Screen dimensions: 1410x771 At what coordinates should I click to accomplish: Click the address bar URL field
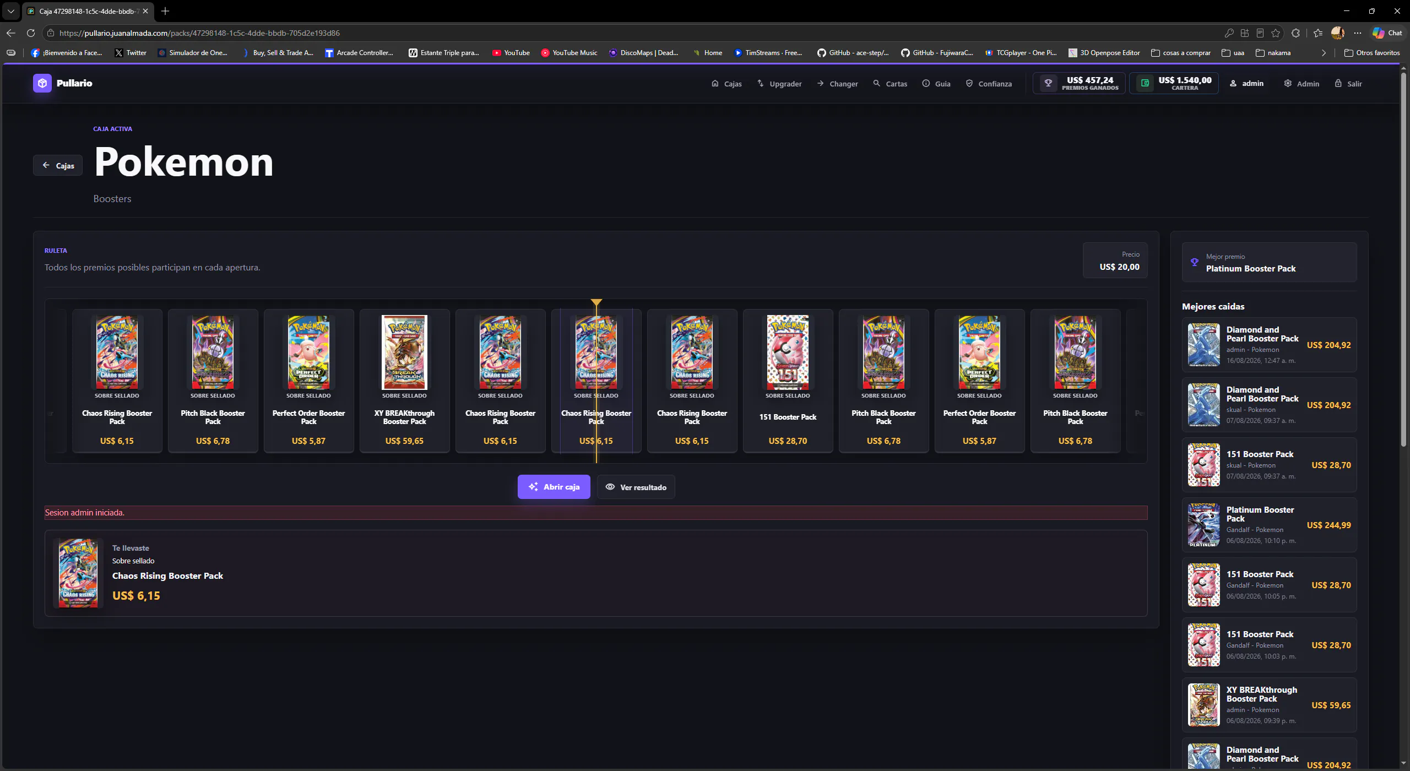coord(633,33)
